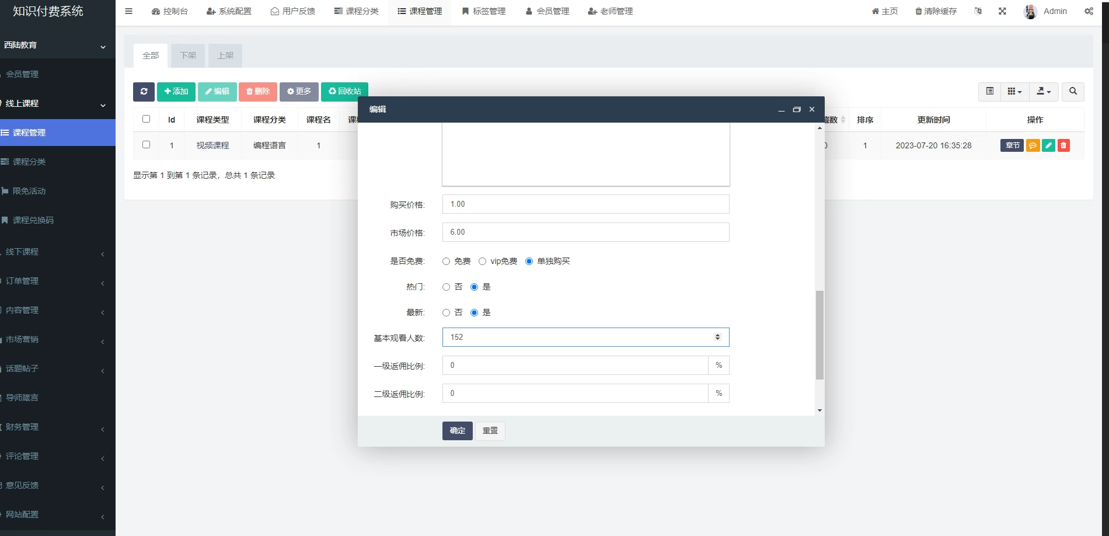Image resolution: width=1109 pixels, height=536 pixels.
Task: Select 单独购买 radio option
Action: click(529, 262)
